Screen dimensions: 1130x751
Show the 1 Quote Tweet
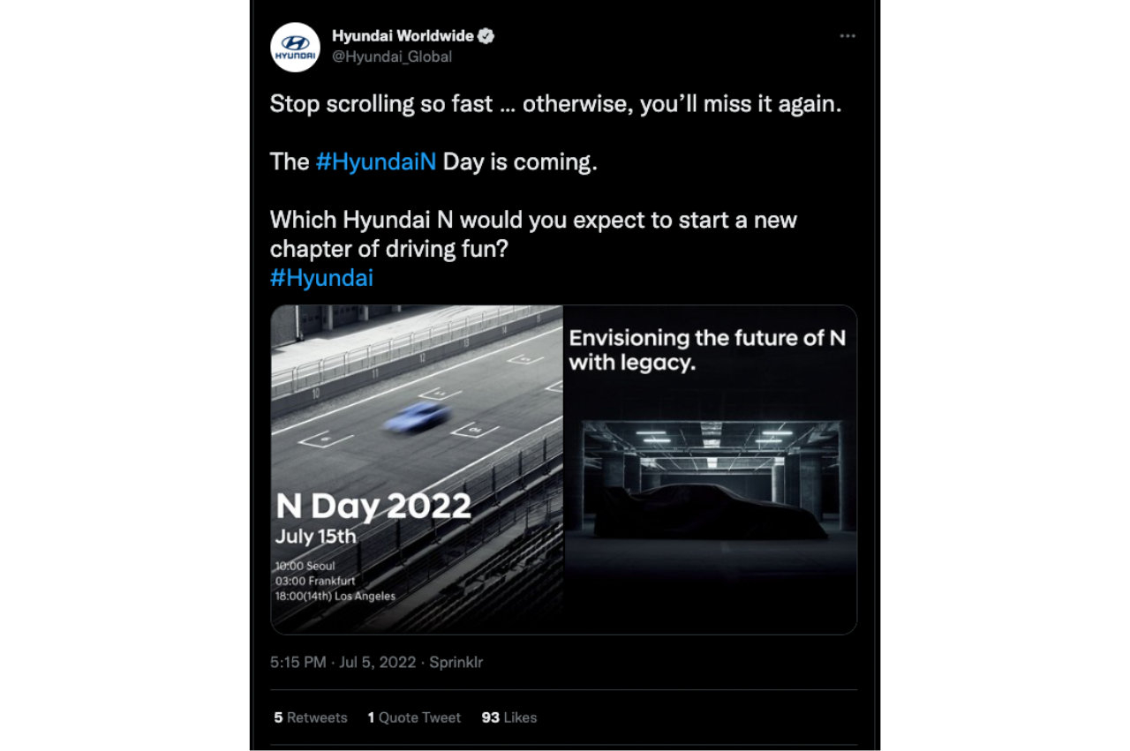click(414, 717)
